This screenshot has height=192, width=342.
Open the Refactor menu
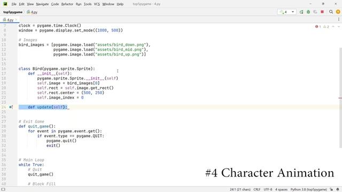[67, 4]
